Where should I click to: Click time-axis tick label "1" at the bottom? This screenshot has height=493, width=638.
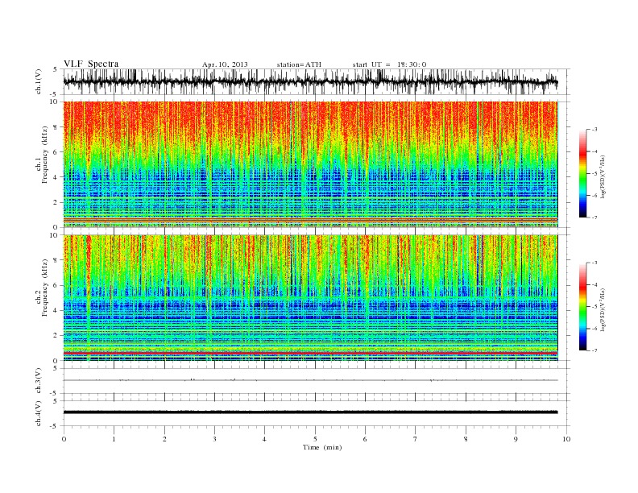pyautogui.click(x=114, y=439)
